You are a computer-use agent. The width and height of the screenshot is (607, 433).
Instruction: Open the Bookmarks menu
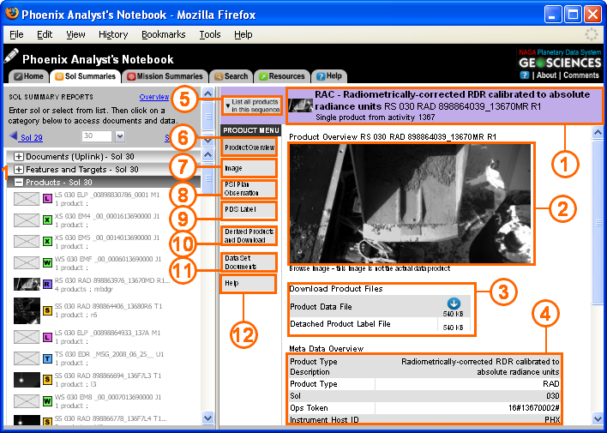point(163,34)
